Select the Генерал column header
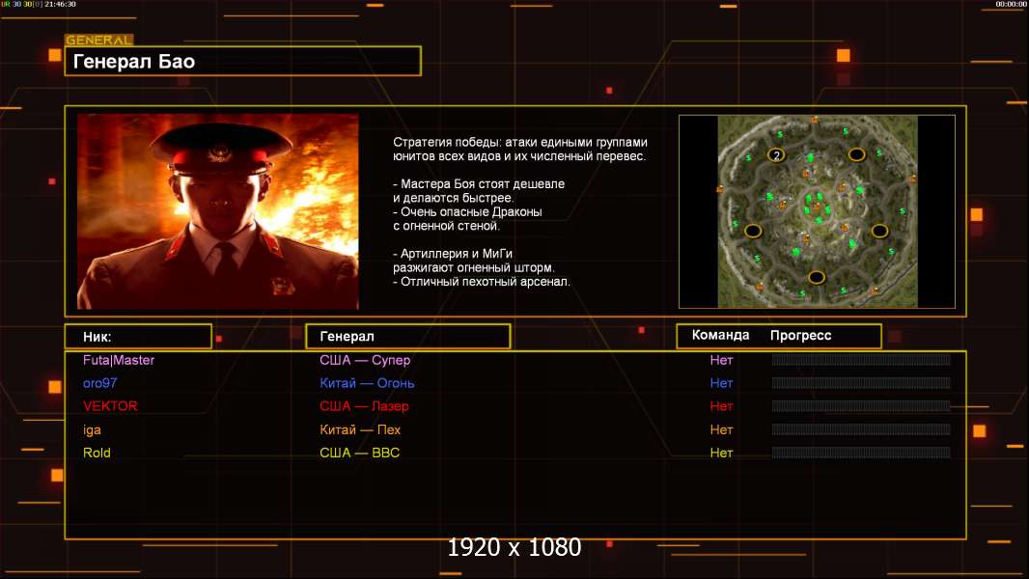 point(408,337)
